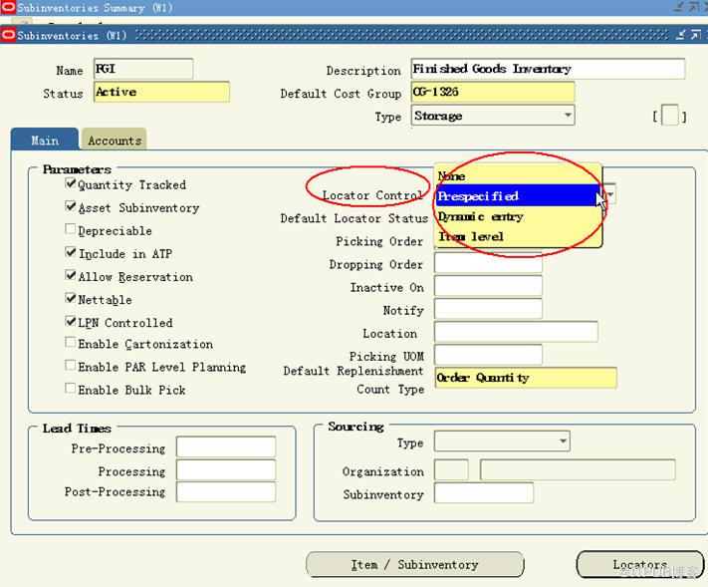Select Dynamic entry in the Locator Control list
This screenshot has height=587, width=708.
(x=518, y=216)
